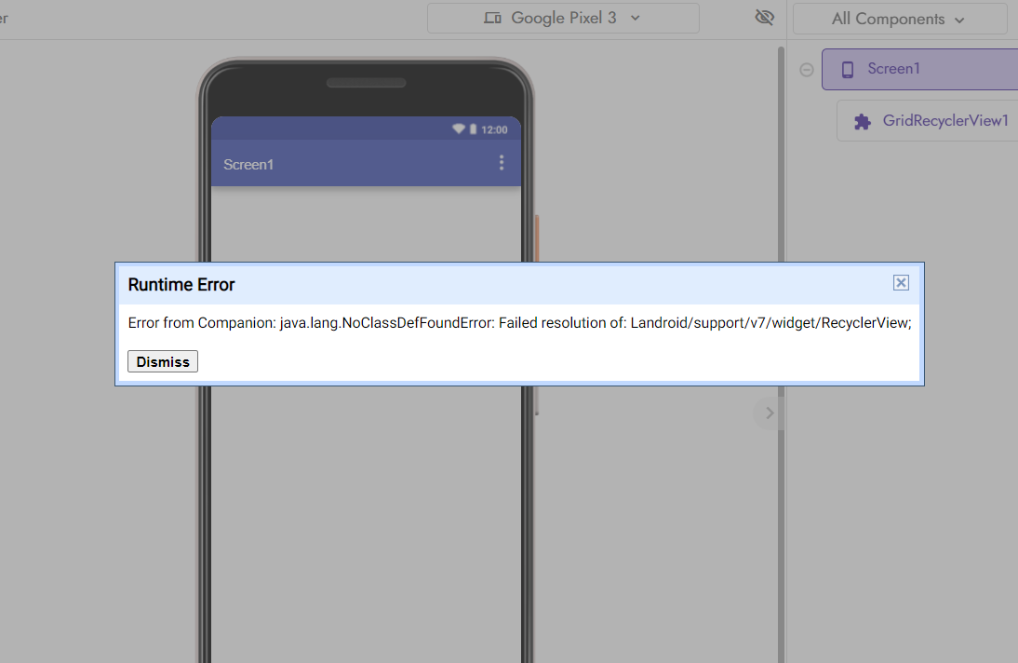1018x663 pixels.
Task: Click the Screen1 title bar in the preview
Action: [367, 163]
